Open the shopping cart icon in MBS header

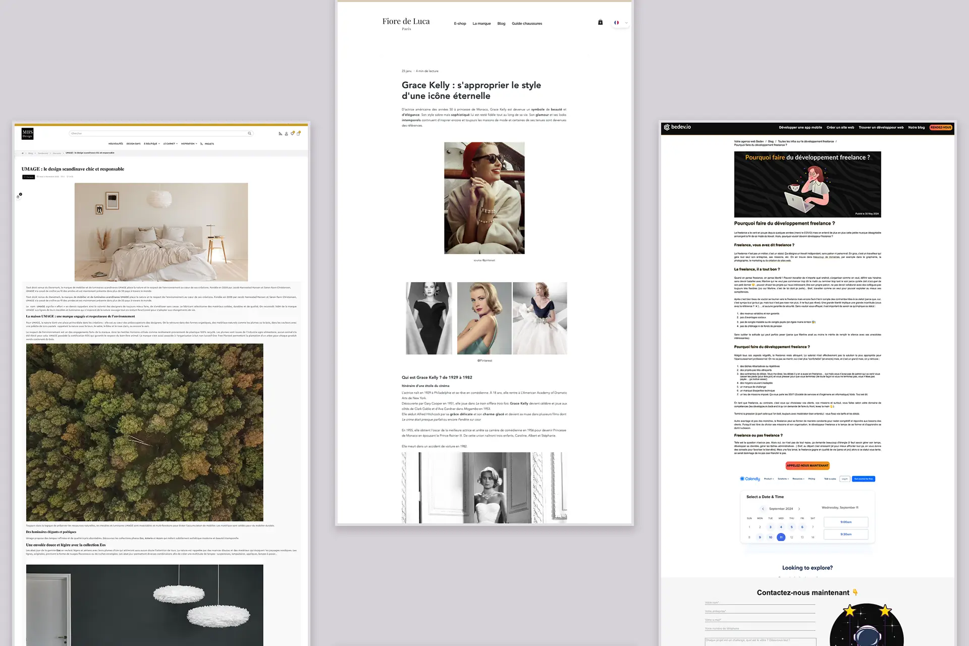coord(298,133)
